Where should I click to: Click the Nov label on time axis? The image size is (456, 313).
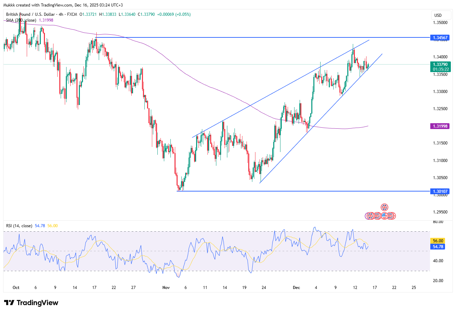(x=166, y=288)
